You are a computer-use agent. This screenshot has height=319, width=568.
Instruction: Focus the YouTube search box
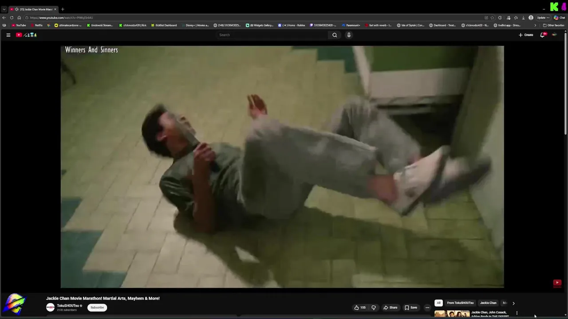272,35
